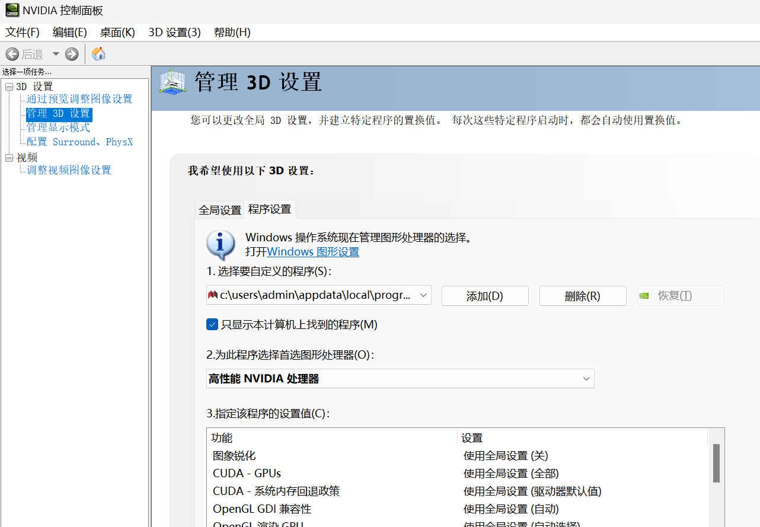This screenshot has width=760, height=527.
Task: Select 调整视频图像设置 in the task tree
Action: tap(69, 170)
